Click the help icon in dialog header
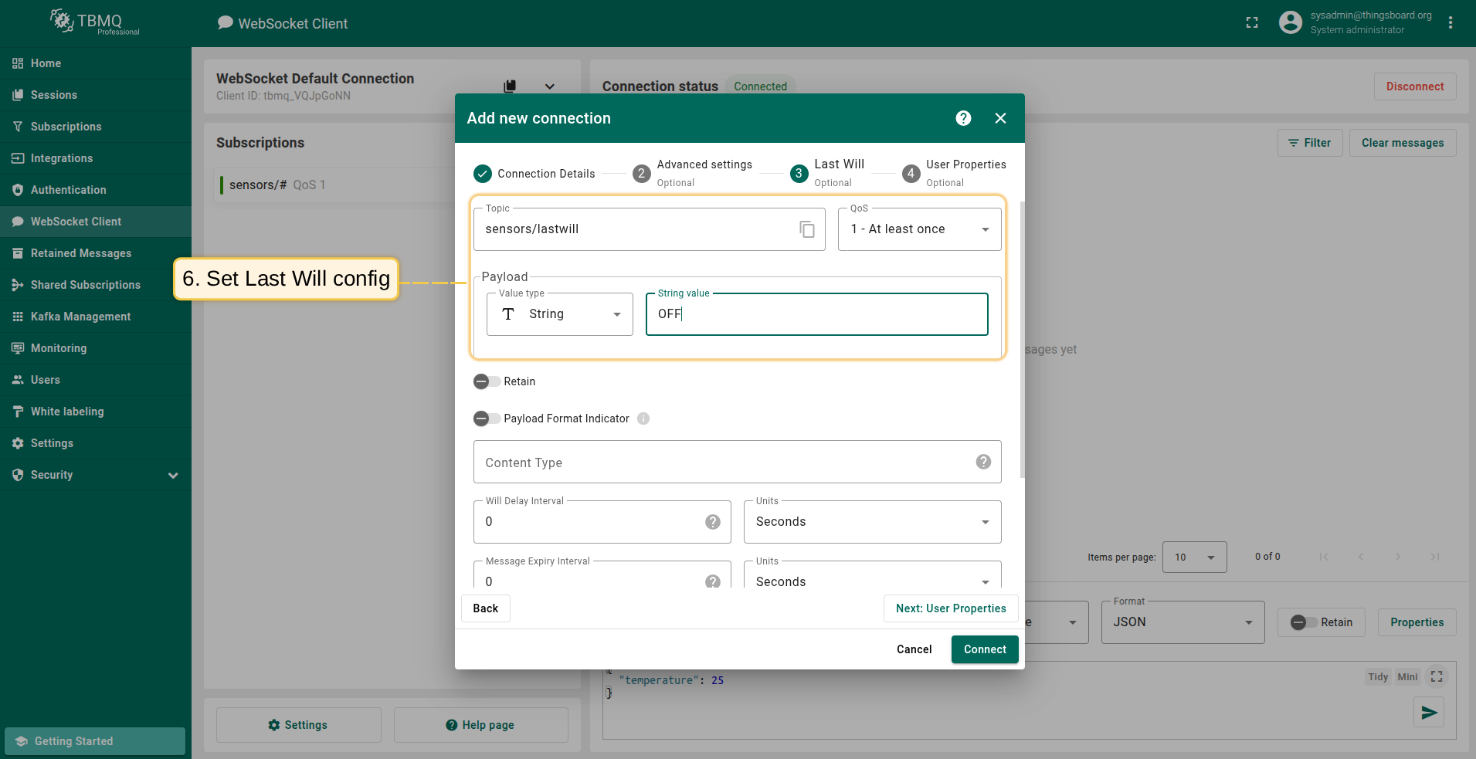 963,118
